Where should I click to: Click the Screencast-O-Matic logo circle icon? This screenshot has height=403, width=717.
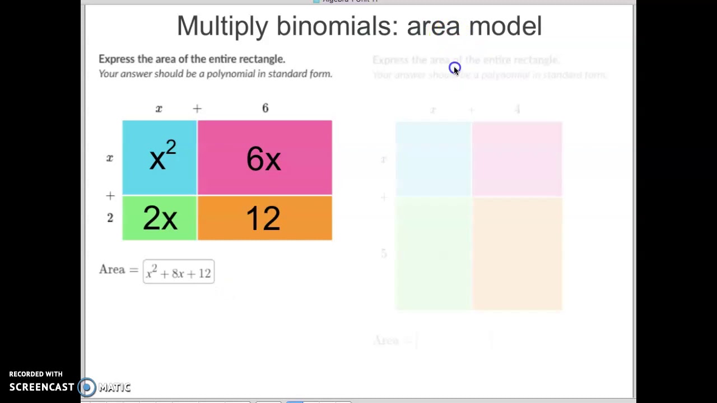[x=87, y=387]
